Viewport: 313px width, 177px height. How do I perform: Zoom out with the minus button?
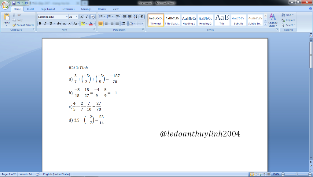pos(283,174)
